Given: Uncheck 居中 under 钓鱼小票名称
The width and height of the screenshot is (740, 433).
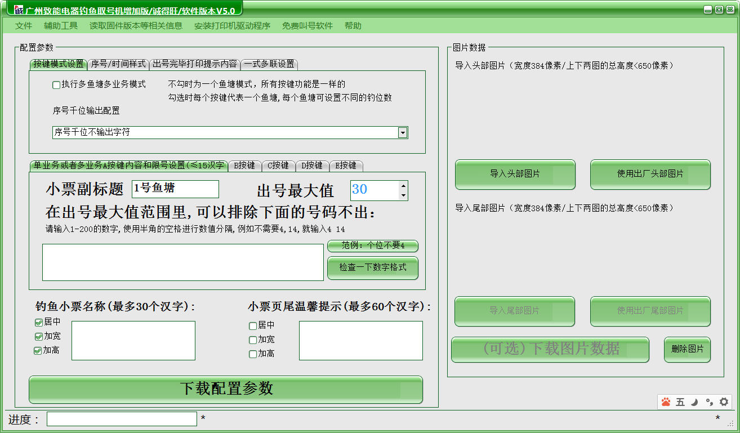Looking at the screenshot, I should (38, 322).
